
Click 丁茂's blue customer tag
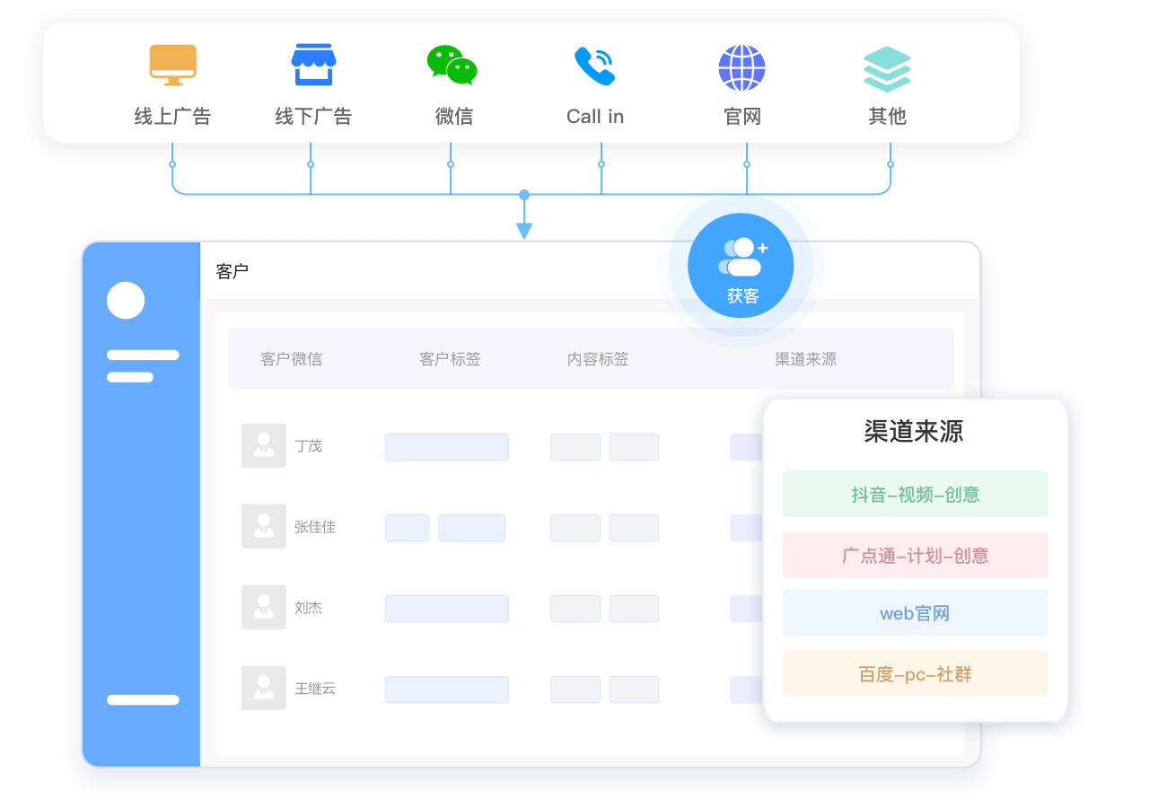pos(447,447)
